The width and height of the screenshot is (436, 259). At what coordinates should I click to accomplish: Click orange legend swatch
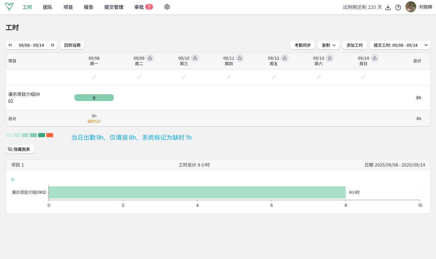50,135
